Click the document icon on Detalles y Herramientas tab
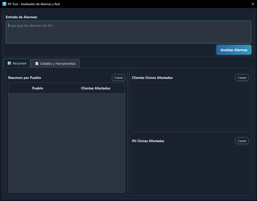The width and height of the screenshot is (257, 201). point(37,63)
